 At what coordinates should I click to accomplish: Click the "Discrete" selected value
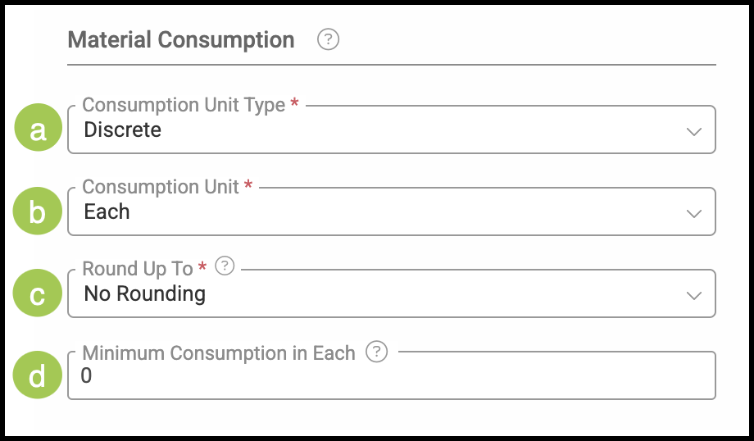tap(123, 130)
